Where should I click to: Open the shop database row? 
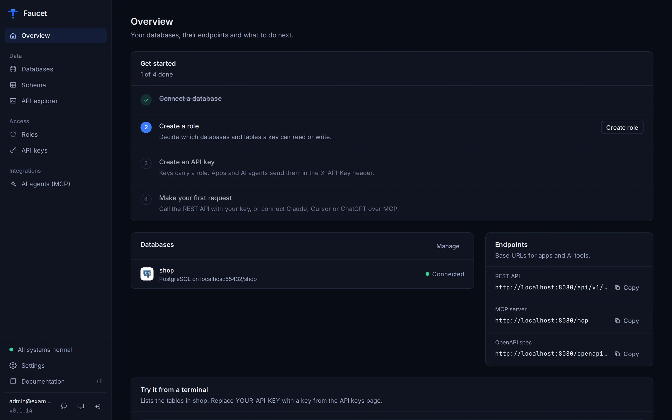click(302, 274)
